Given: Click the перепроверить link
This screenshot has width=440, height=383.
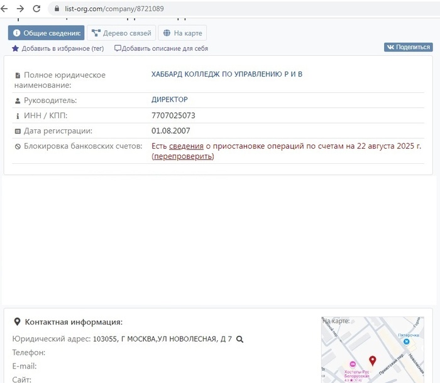Looking at the screenshot, I should coord(183,156).
